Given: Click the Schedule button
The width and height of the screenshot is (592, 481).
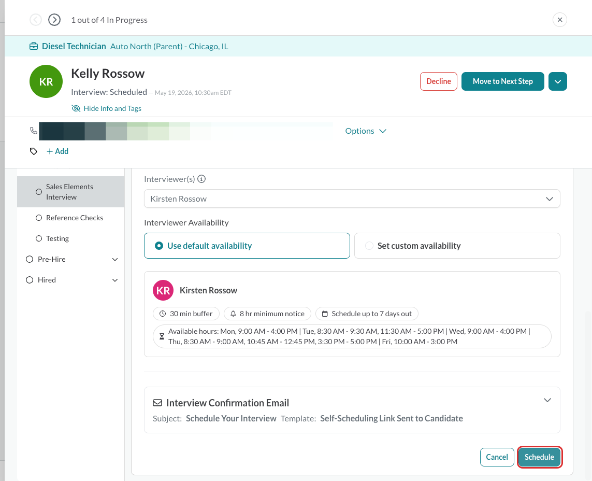Looking at the screenshot, I should pyautogui.click(x=539, y=457).
